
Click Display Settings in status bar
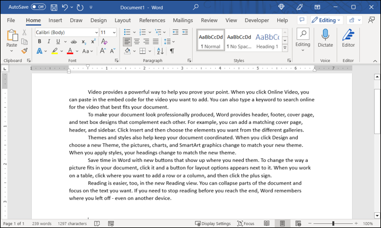213,223
